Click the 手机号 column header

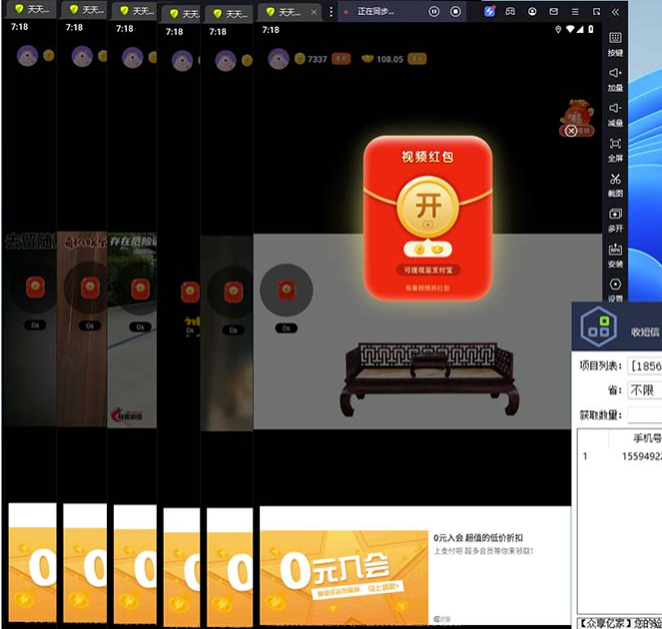point(648,438)
